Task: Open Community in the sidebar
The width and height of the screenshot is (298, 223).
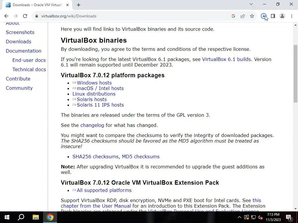Action: 19,88
